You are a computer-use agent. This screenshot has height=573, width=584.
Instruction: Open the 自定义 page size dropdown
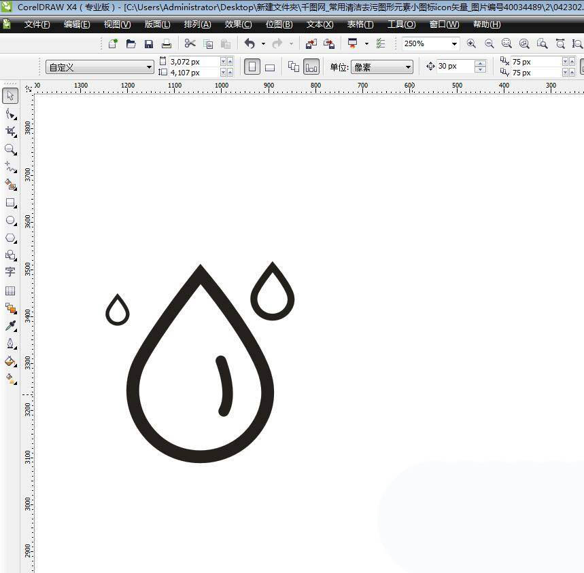click(149, 67)
